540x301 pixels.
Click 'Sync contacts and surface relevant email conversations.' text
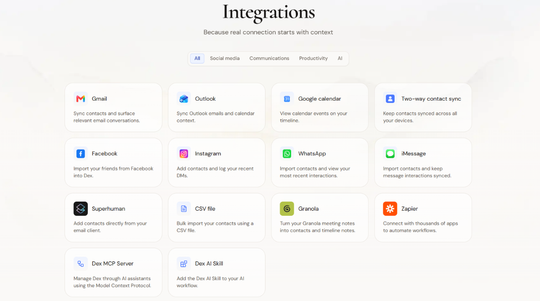pos(107,117)
